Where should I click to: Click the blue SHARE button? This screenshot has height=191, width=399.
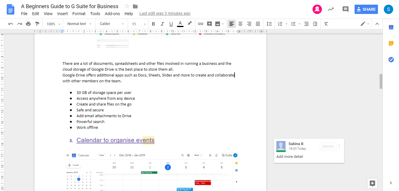point(366,9)
